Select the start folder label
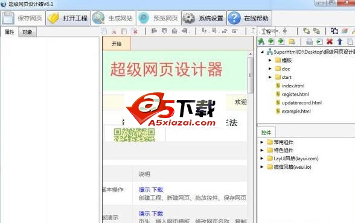 [x=286, y=77]
